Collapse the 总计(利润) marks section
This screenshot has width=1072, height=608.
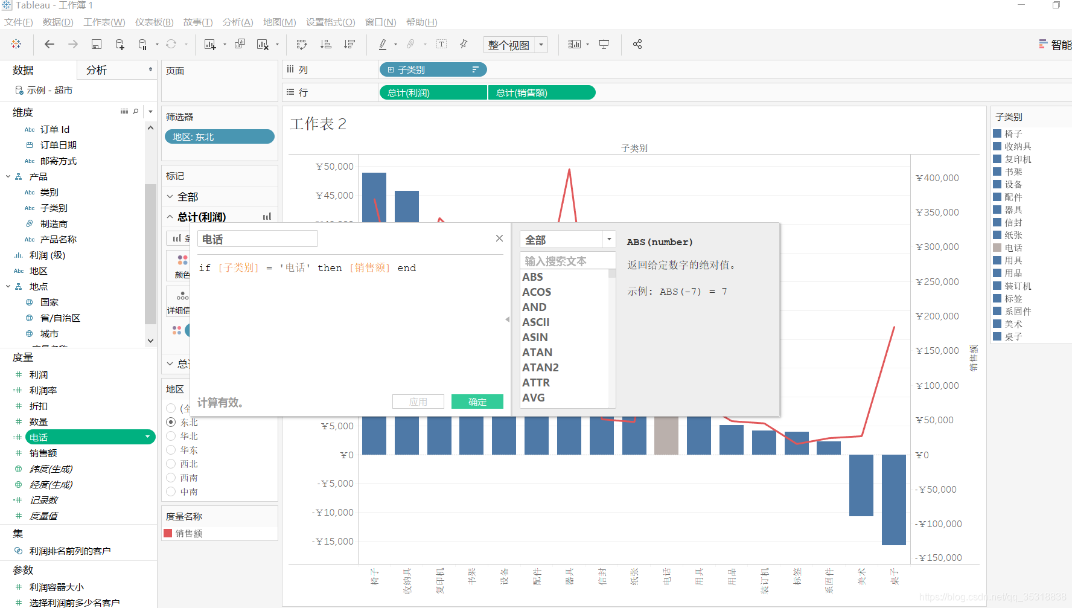(x=170, y=216)
